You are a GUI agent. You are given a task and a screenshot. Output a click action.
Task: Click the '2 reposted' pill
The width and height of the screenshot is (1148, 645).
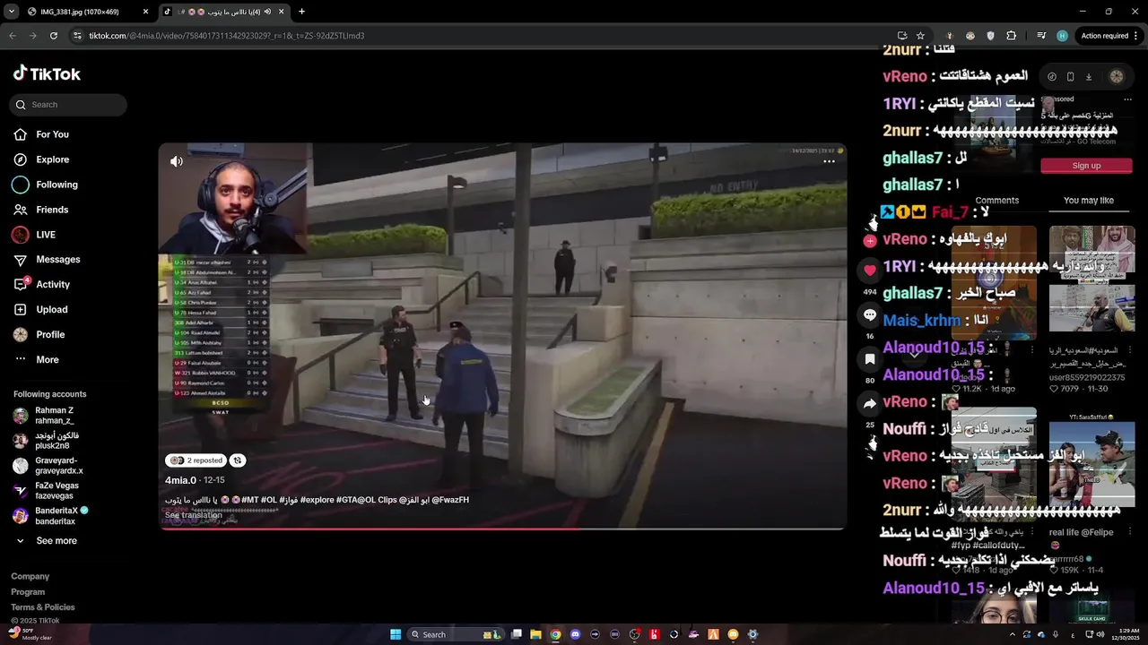196,460
